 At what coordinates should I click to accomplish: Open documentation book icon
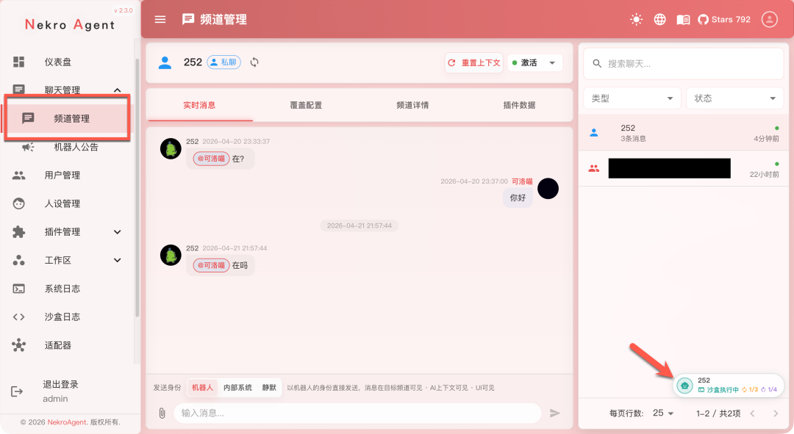683,20
